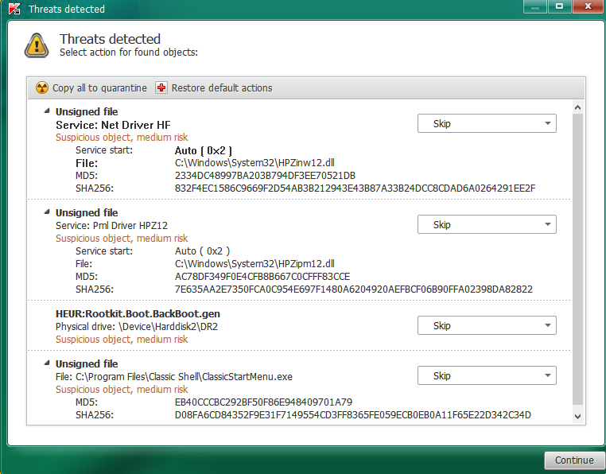
Task: Restore default actions
Action: (221, 88)
